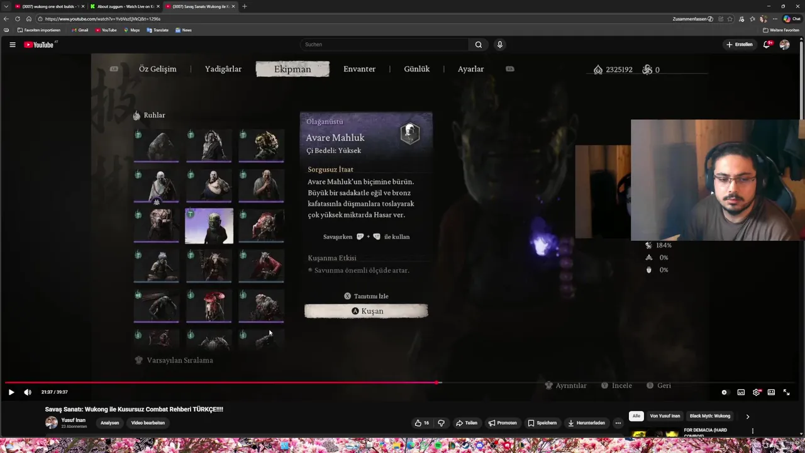Click the Teilen share button
805x453 pixels.
point(466,423)
